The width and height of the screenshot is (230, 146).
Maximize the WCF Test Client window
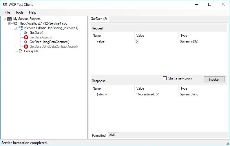click(x=210, y=4)
